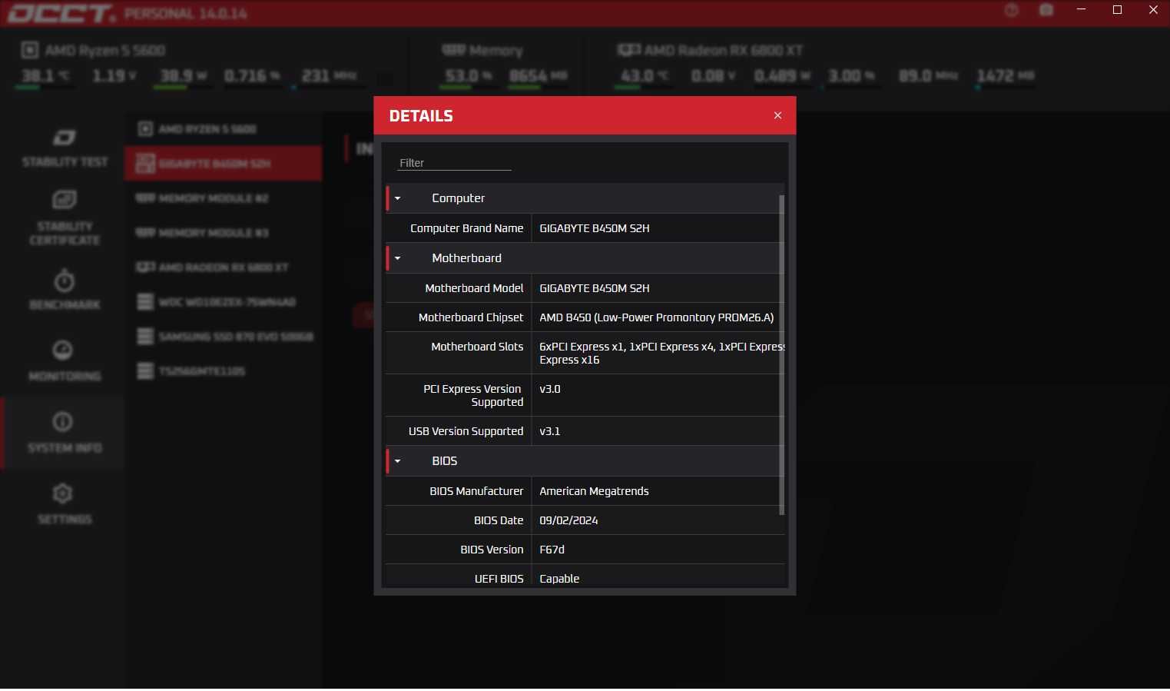Click the OCCT logo in title bar
The width and height of the screenshot is (1170, 691).
[61, 13]
